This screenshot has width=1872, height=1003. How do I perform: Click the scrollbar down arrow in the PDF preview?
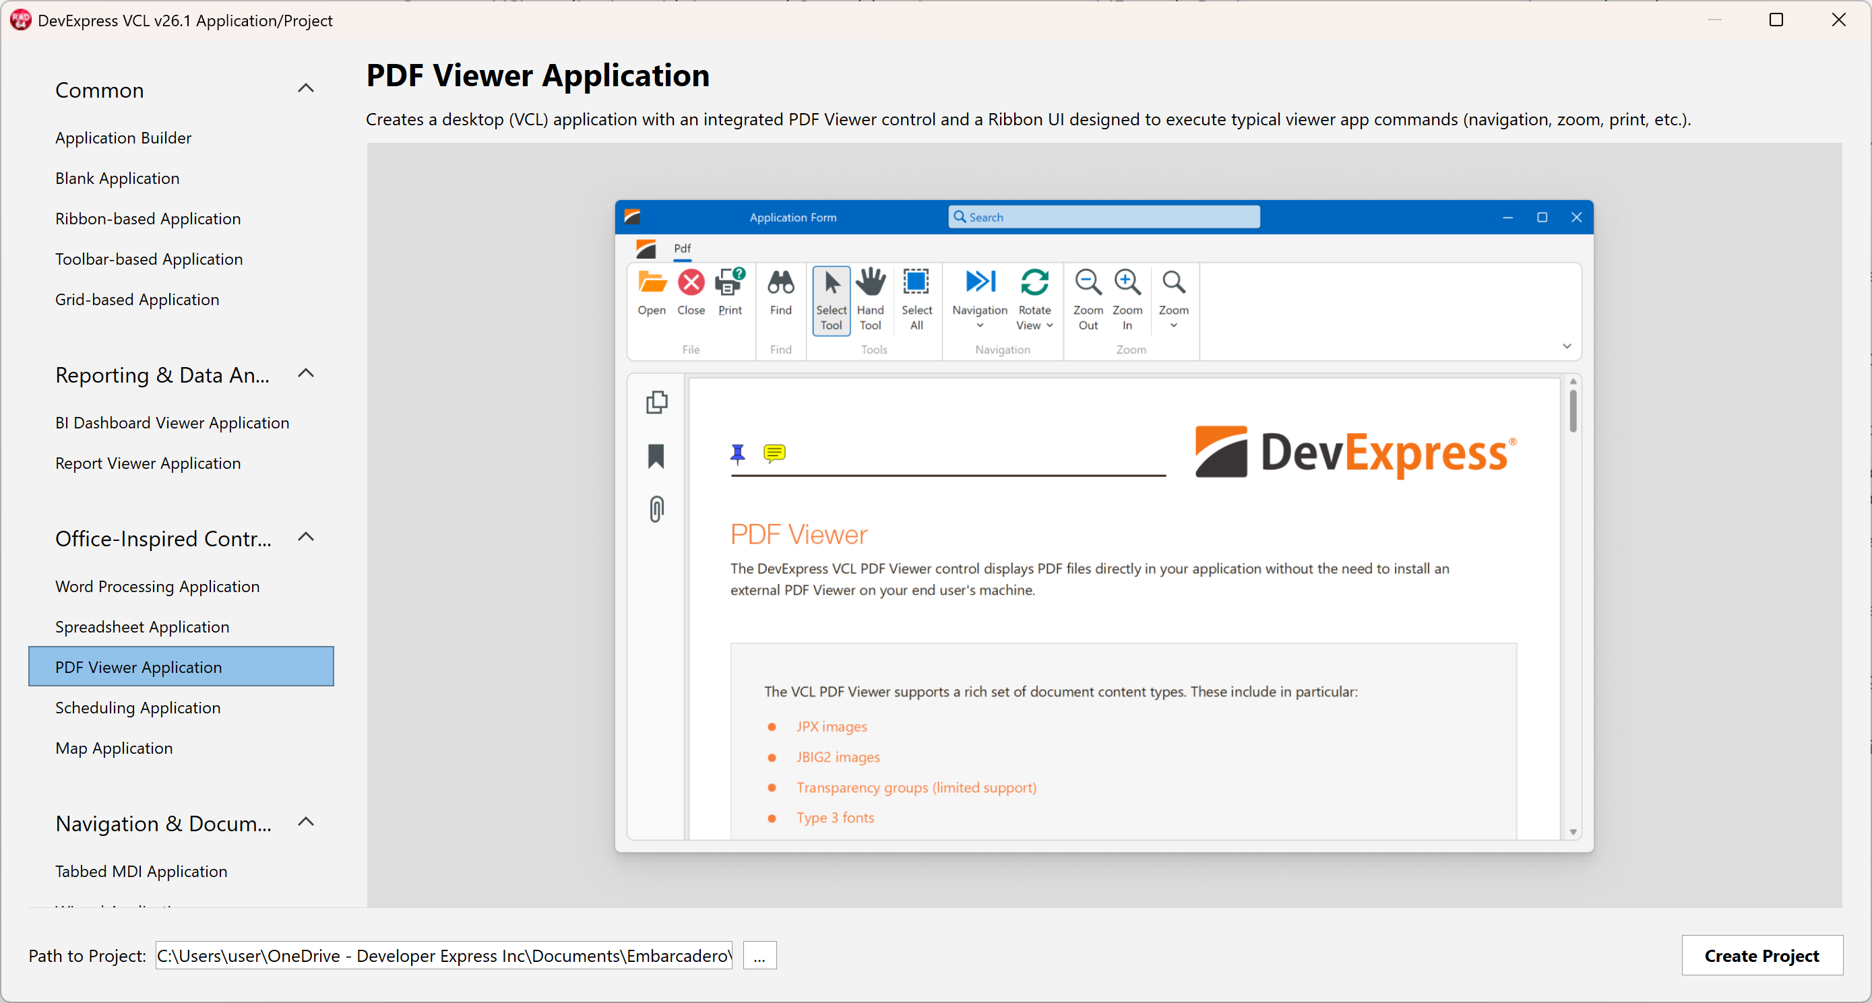point(1573,833)
